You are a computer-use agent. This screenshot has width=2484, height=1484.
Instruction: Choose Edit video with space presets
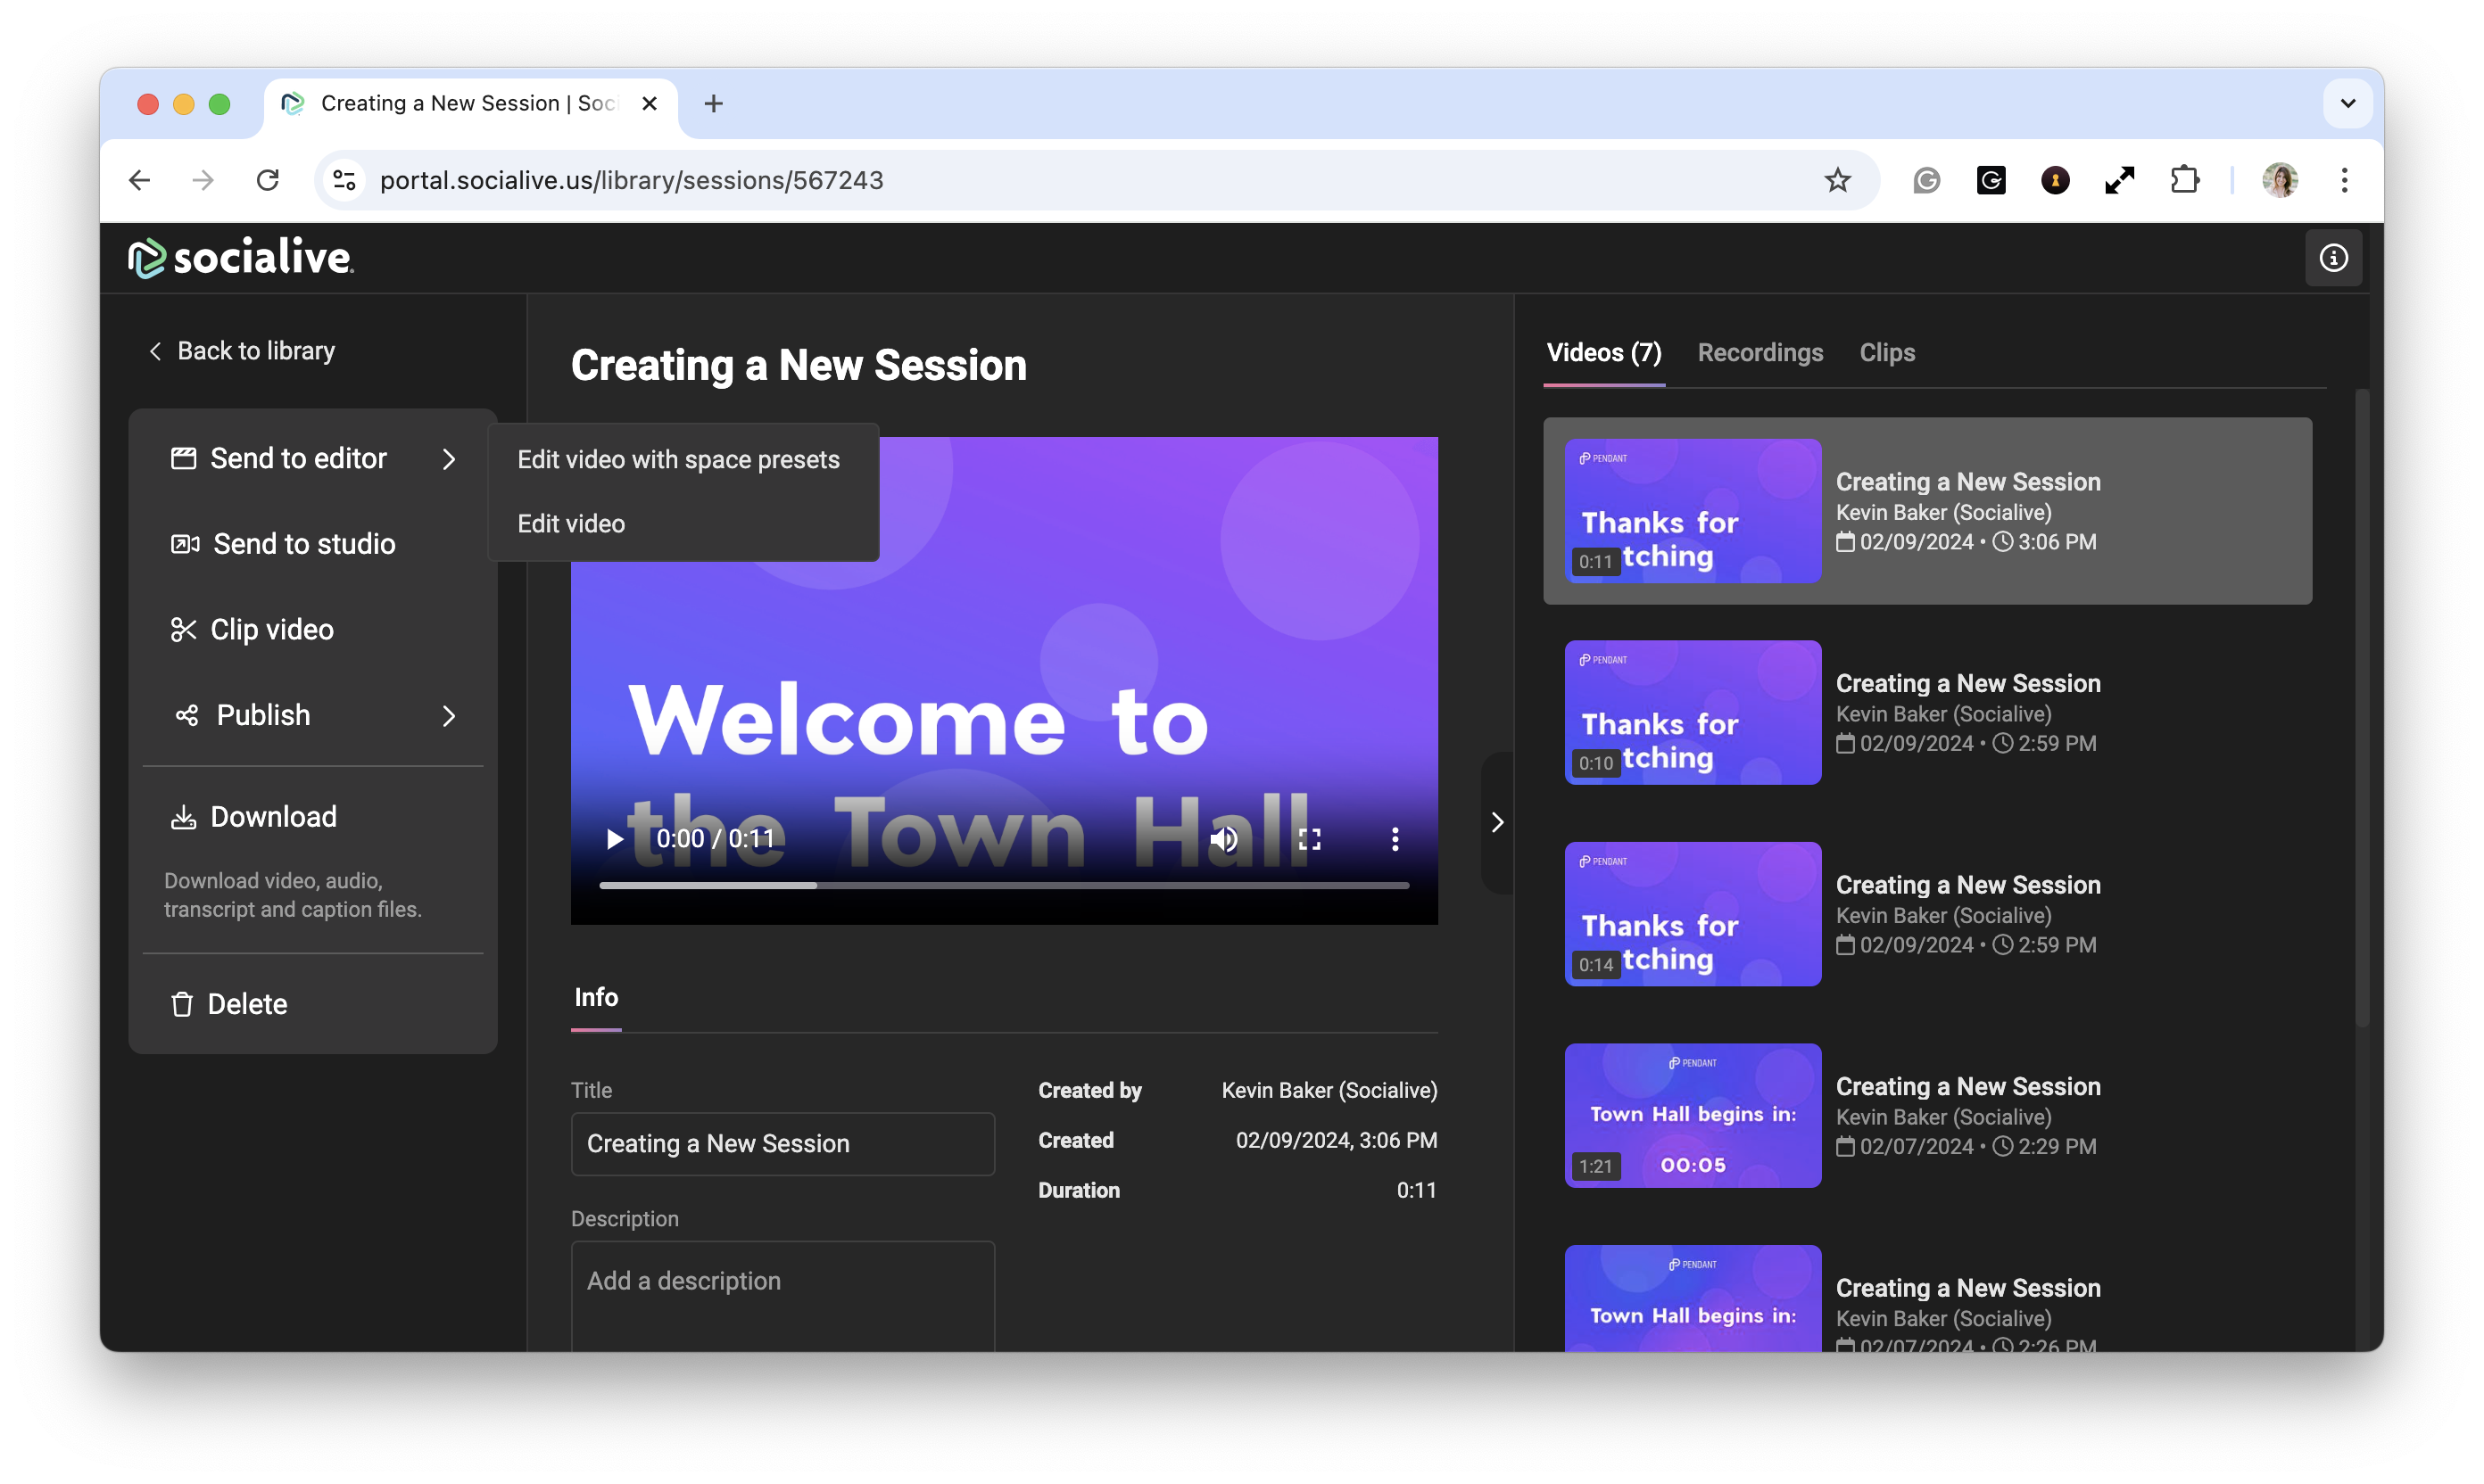point(678,460)
